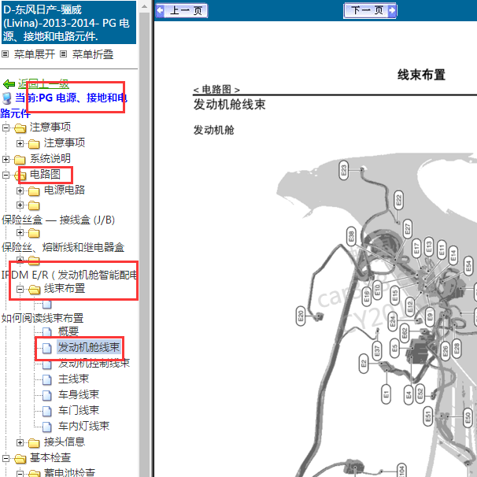Select the 电源电路 tree item label
This screenshot has width=477, height=477.
[65, 190]
